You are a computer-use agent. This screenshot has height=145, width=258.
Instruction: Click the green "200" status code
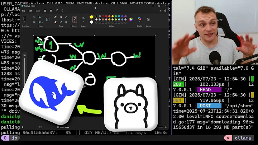click(178, 84)
